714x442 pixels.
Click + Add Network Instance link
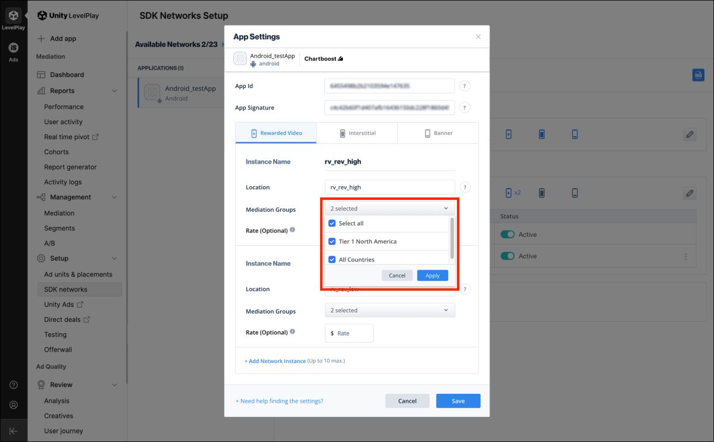[275, 361]
